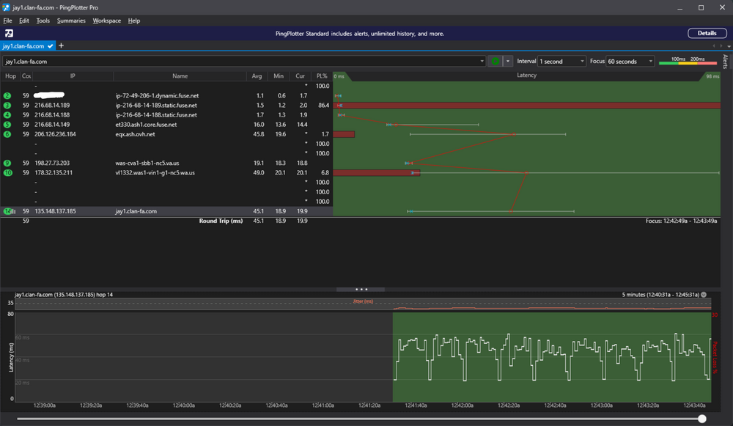Click the Focus time range text
The height and width of the screenshot is (426, 733).
pyautogui.click(x=681, y=221)
